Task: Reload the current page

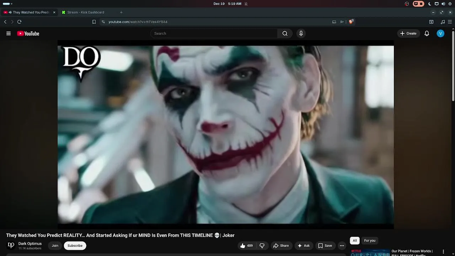Action: tap(20, 22)
